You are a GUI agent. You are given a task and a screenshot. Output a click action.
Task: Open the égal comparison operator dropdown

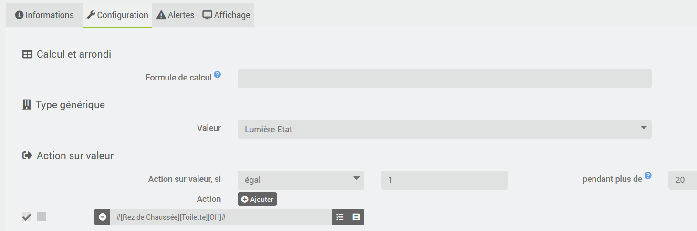(301, 180)
